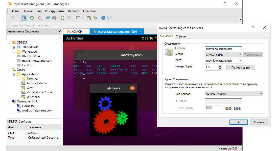Viewport: 278px width, 151px height.
Task: Open the Правка menu
Action: coord(28,11)
